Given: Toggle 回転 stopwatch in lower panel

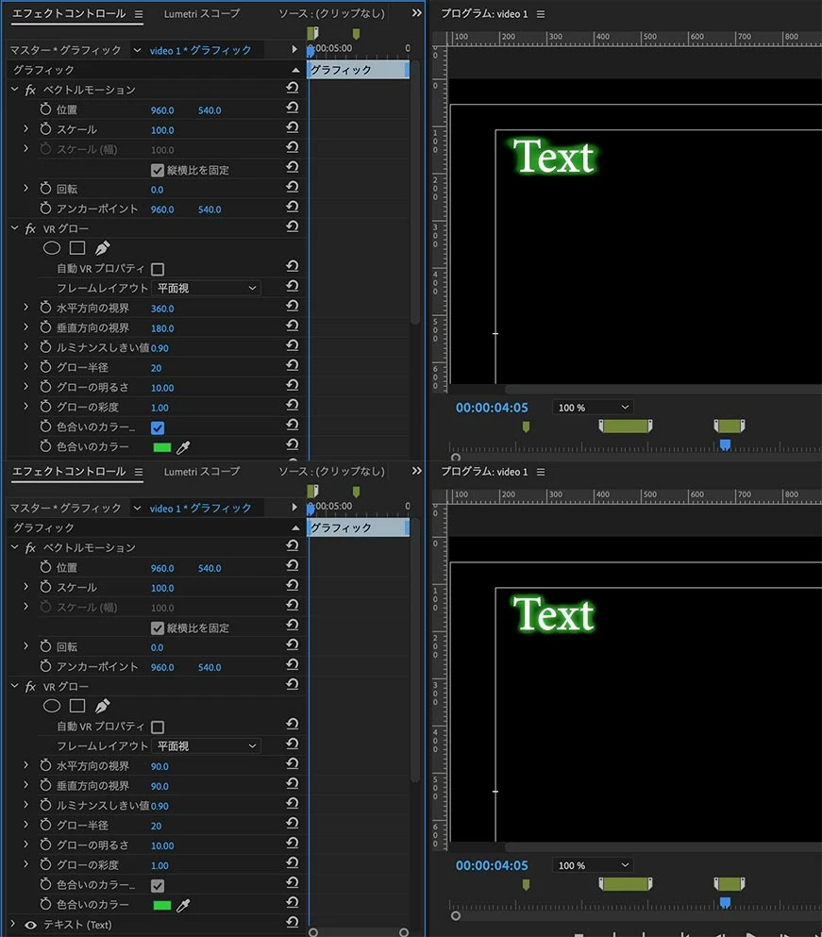Looking at the screenshot, I should 45,646.
